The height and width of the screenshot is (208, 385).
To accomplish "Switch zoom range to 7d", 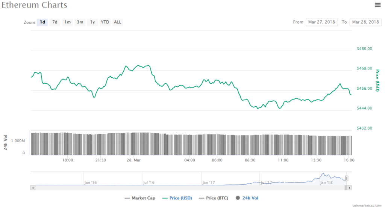I will point(55,22).
